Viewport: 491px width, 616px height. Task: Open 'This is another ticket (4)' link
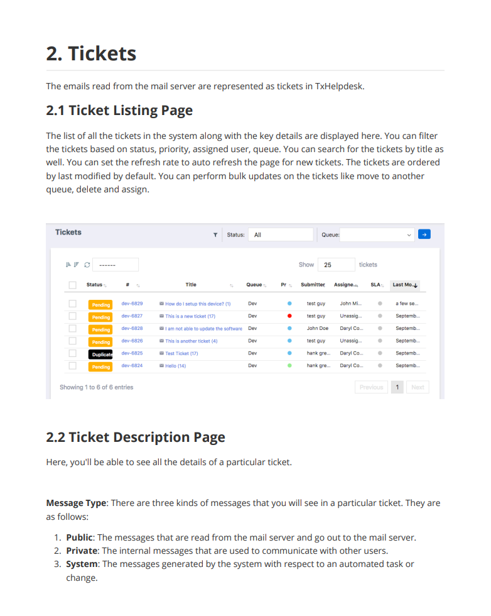coord(191,341)
